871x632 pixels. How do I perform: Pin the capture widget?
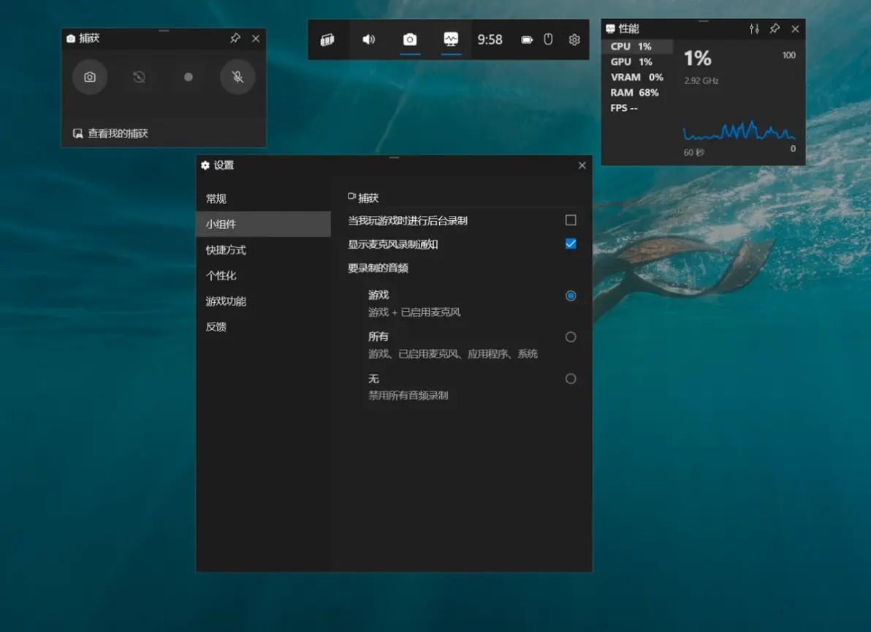[x=235, y=38]
